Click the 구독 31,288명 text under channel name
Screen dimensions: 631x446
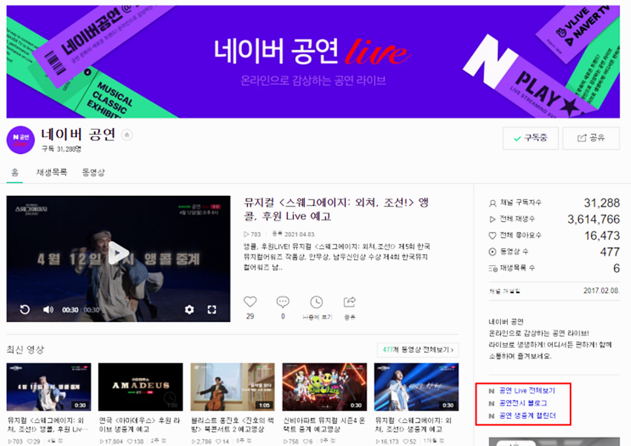62,149
